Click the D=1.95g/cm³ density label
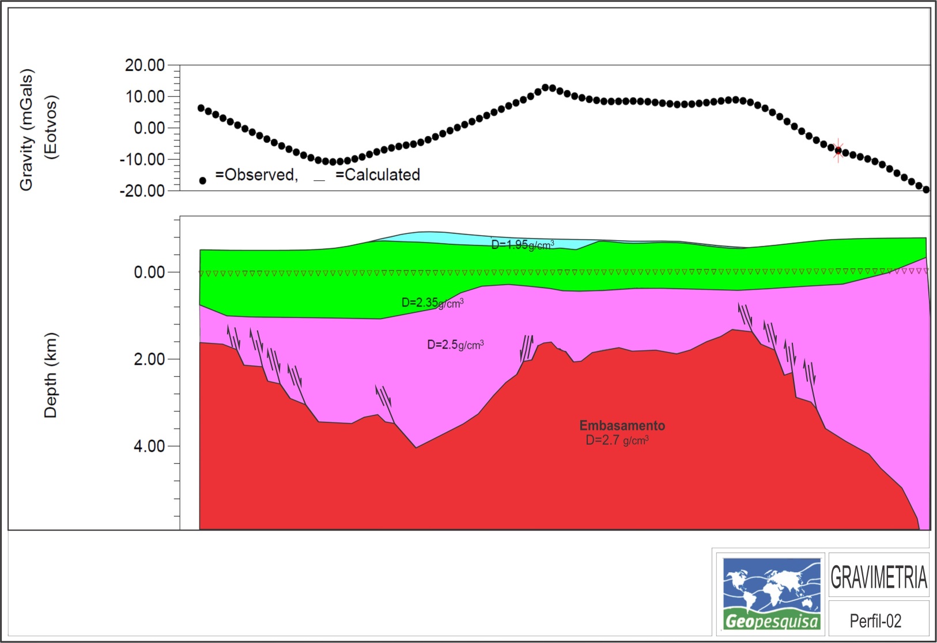 pyautogui.click(x=523, y=245)
